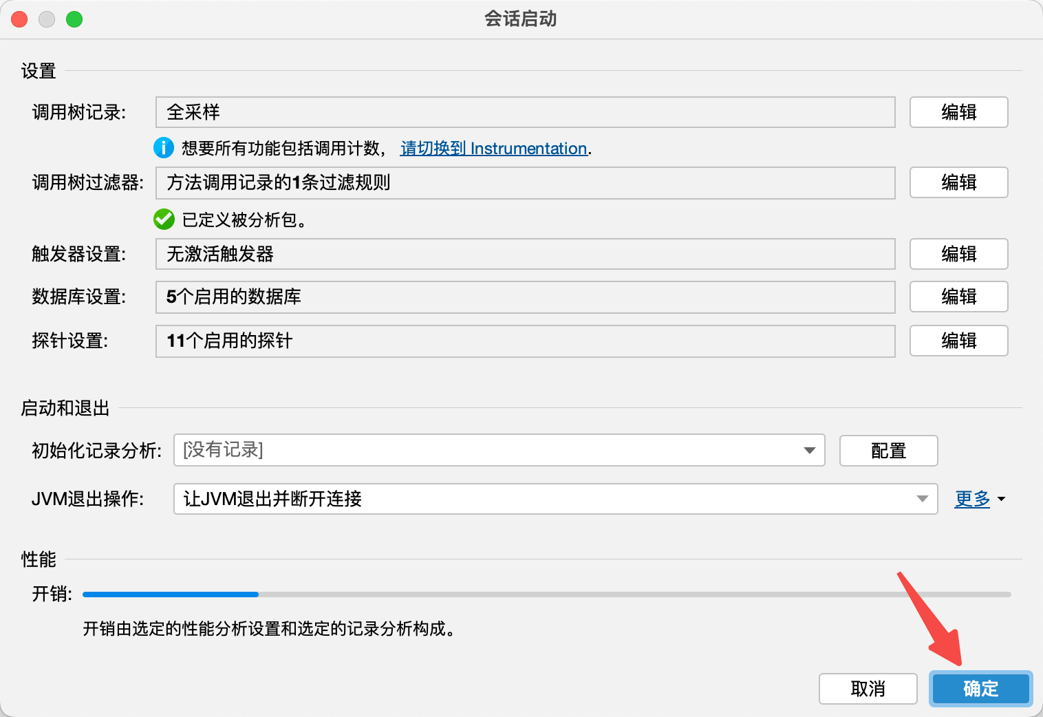Click the 调用树记录 label
Screen dimensions: 1043x717
click(x=78, y=113)
